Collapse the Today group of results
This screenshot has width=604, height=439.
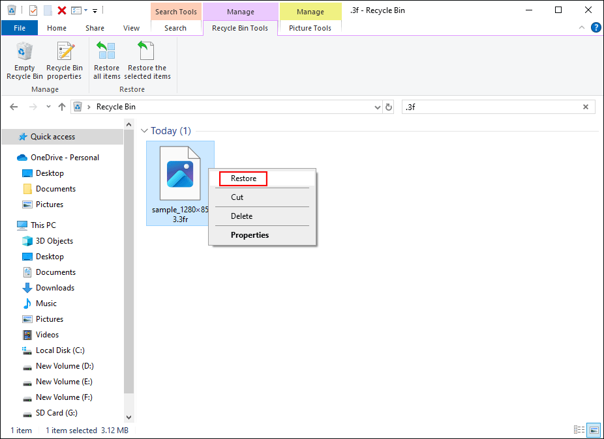click(145, 130)
